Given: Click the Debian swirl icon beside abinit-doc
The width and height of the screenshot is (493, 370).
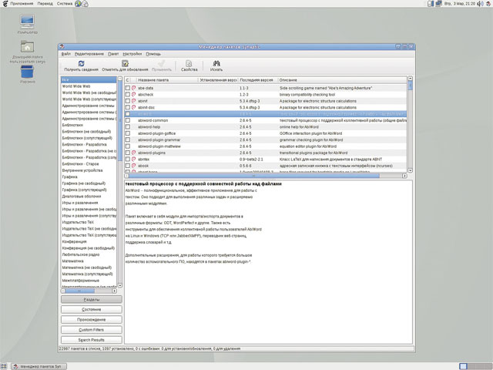Looking at the screenshot, I should tap(133, 107).
